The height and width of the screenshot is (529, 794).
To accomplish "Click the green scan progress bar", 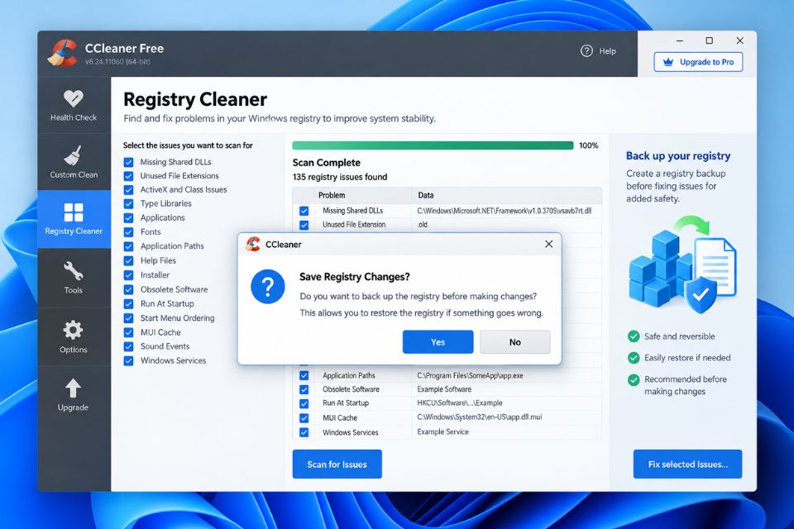I will [x=433, y=145].
